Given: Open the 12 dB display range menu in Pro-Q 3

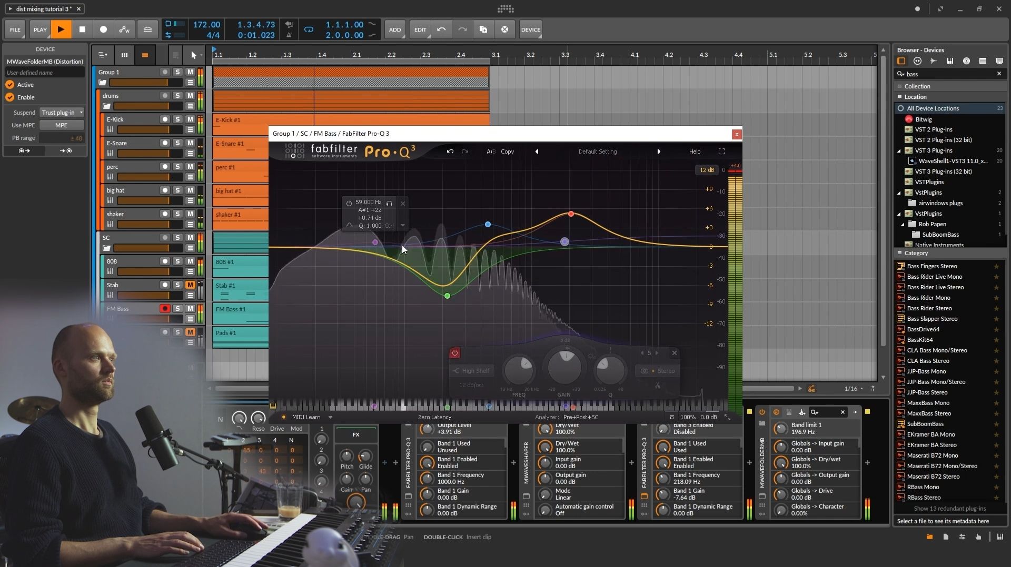Looking at the screenshot, I should [707, 170].
